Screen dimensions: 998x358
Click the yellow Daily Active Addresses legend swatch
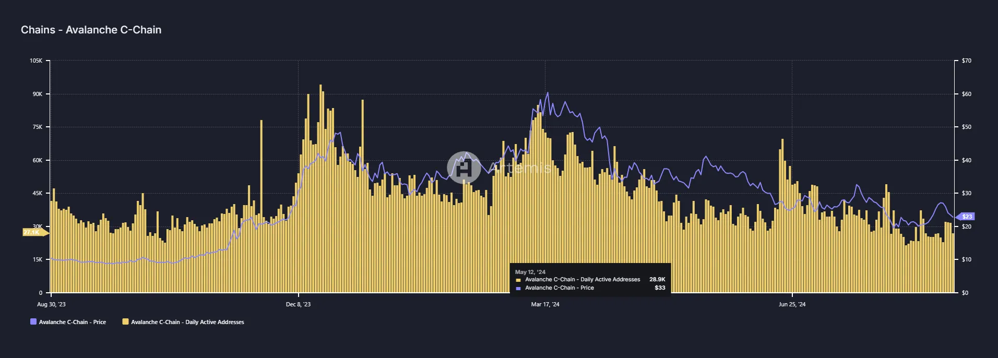click(125, 322)
